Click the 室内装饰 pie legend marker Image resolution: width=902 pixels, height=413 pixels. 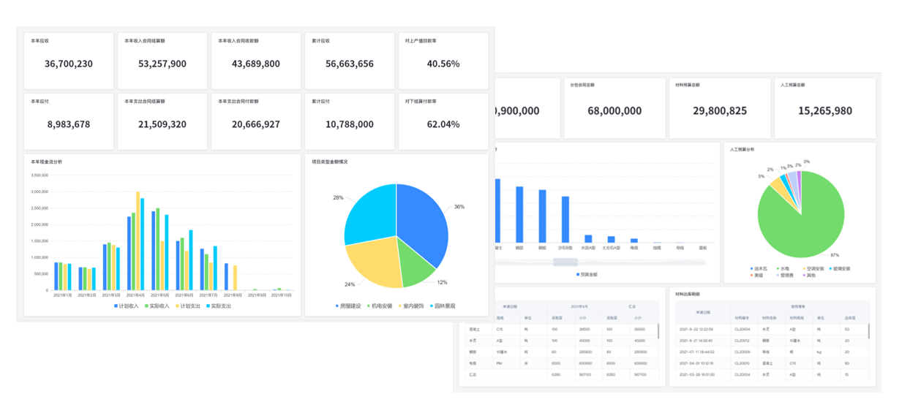point(400,306)
